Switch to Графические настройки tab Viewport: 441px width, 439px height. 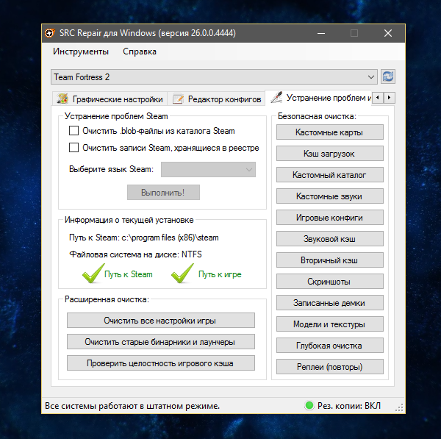pyautogui.click(x=110, y=99)
